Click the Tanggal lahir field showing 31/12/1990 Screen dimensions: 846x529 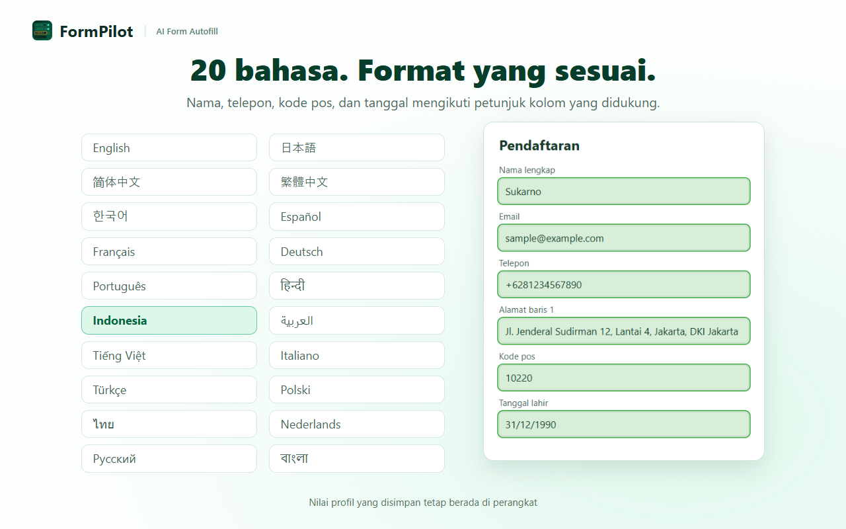point(624,425)
